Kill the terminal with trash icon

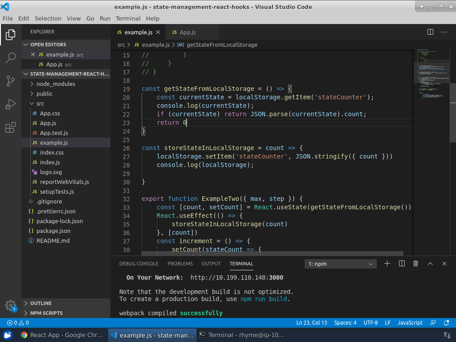415,264
